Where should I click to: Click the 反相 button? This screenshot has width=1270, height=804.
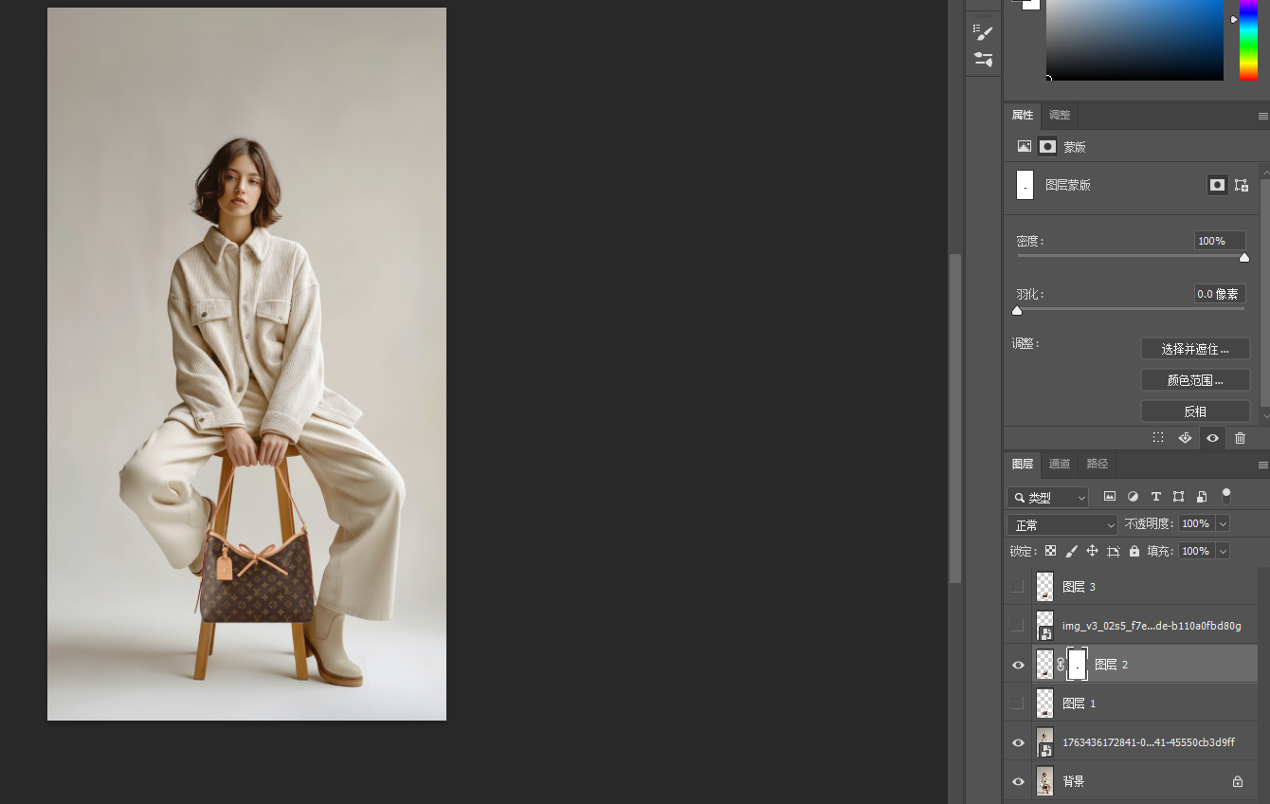pos(1194,411)
